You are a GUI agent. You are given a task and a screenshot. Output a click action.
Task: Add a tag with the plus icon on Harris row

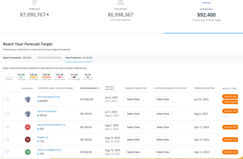(x=227, y=116)
